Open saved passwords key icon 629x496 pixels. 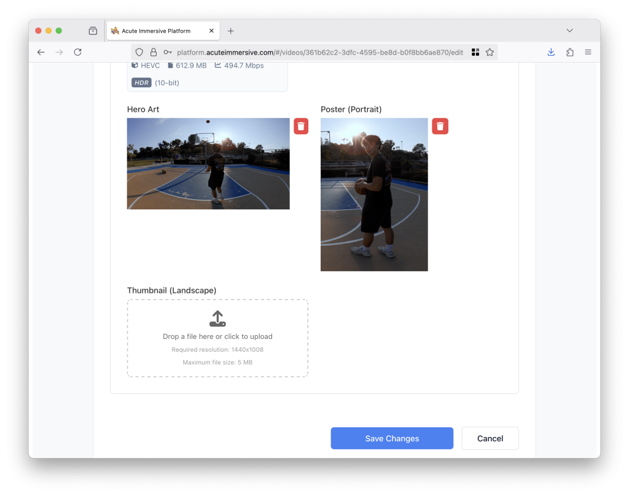(x=168, y=52)
